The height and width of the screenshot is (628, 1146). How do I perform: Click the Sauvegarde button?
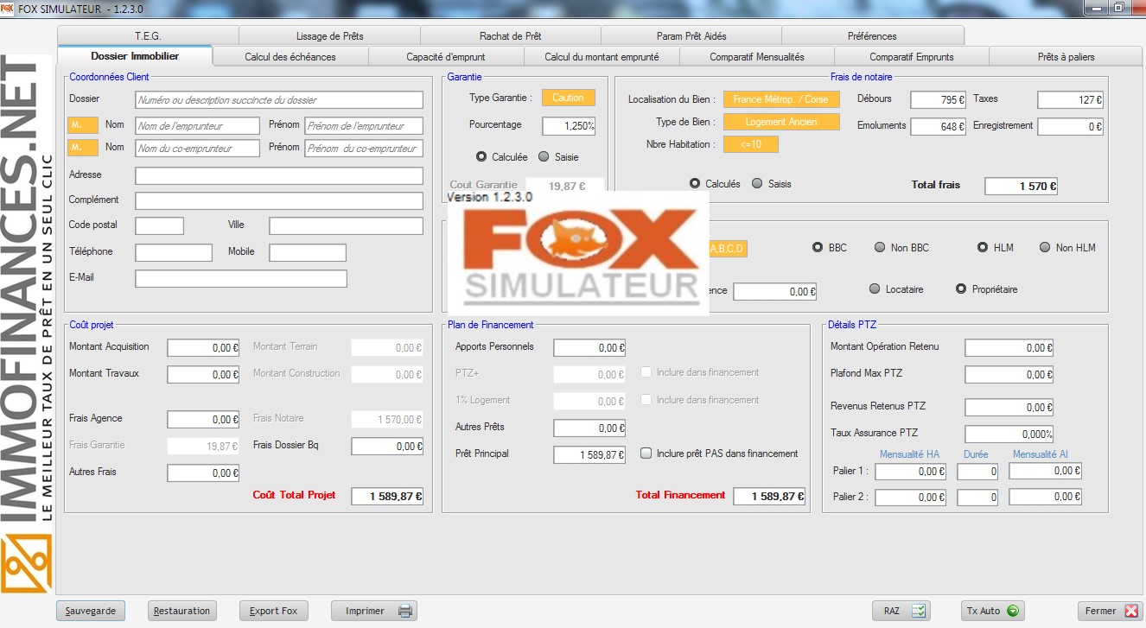(90, 610)
